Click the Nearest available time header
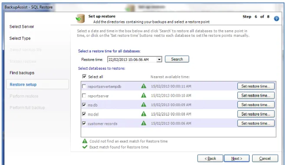286x165 pixels. click(x=170, y=77)
